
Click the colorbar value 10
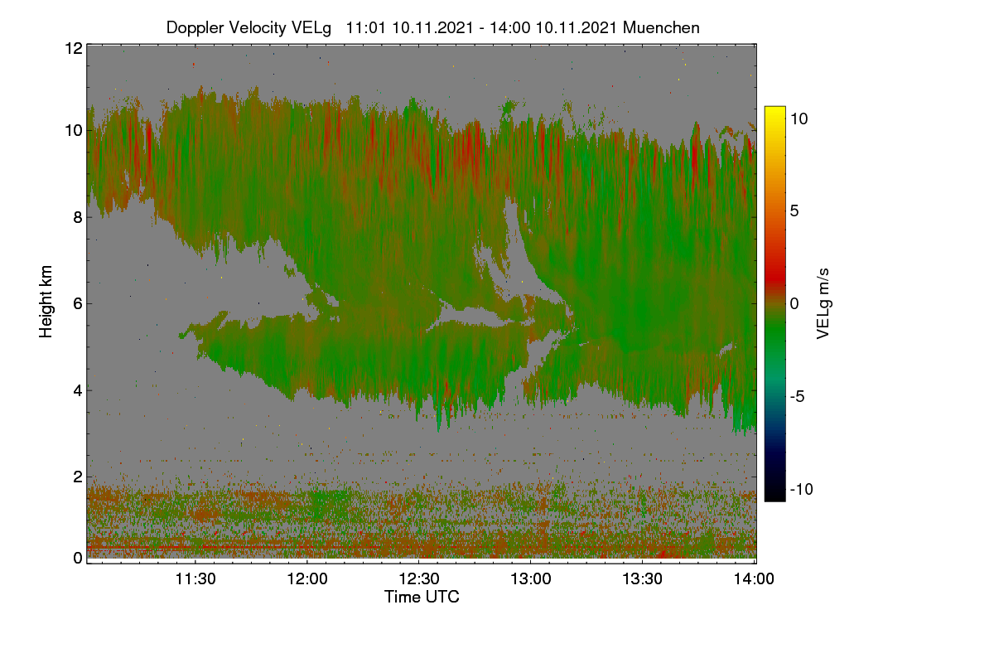pos(799,119)
